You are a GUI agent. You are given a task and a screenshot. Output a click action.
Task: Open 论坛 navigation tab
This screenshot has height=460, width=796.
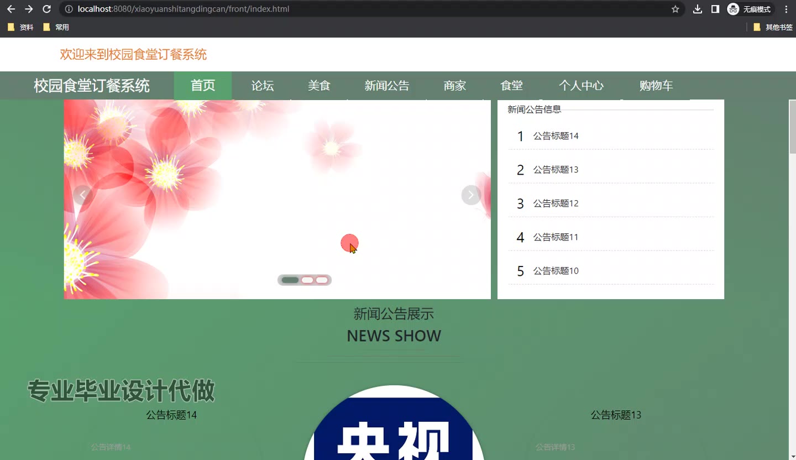click(263, 86)
